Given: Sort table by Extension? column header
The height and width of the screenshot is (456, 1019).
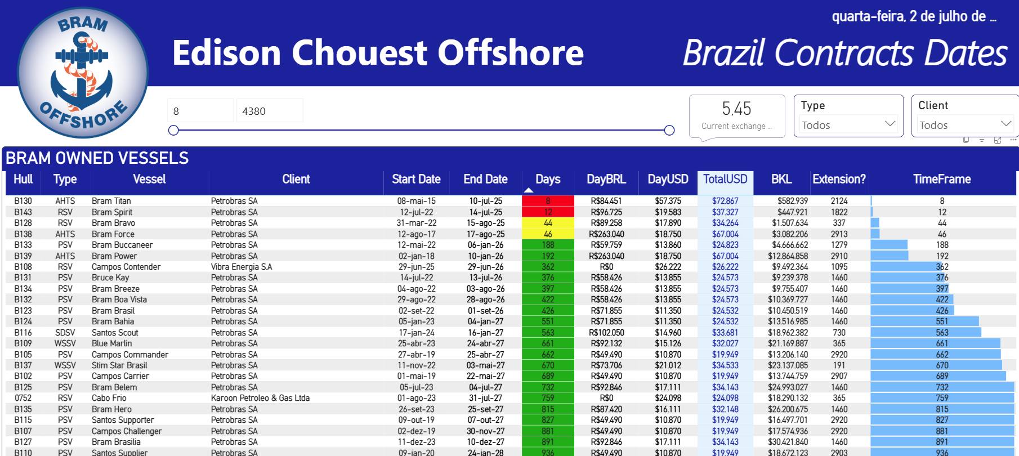Looking at the screenshot, I should coord(839,179).
